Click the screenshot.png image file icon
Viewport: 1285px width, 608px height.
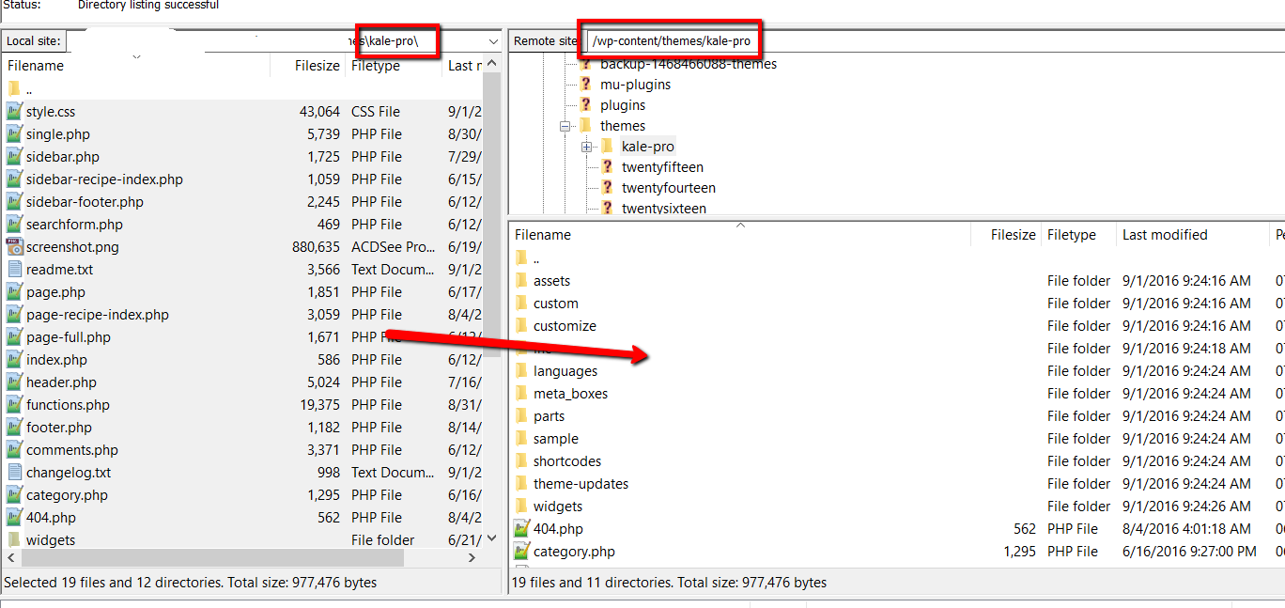coord(14,247)
